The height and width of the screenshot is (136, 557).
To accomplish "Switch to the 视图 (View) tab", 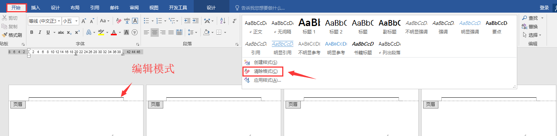I will tap(154, 8).
